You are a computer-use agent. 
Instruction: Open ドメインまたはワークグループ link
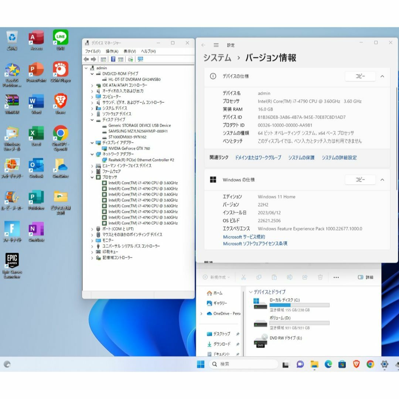[x=258, y=157]
